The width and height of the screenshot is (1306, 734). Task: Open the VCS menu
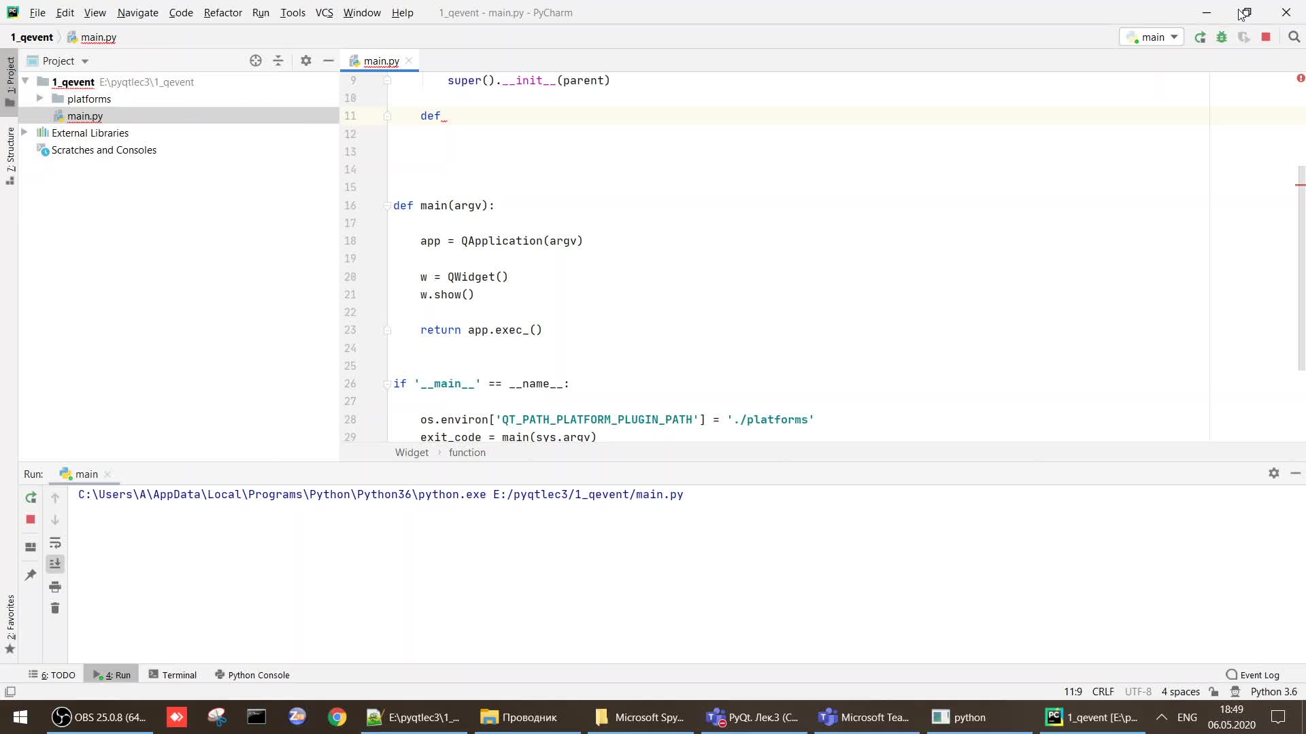(x=324, y=12)
